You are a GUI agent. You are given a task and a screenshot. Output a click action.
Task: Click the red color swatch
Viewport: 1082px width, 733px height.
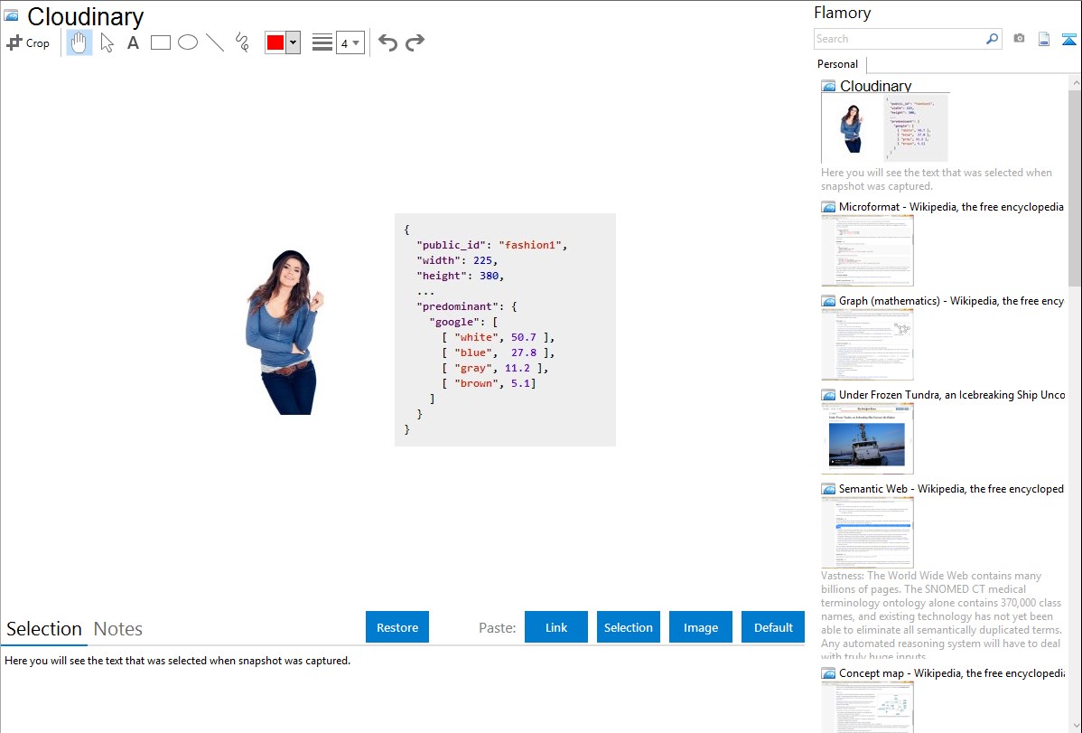pos(275,42)
